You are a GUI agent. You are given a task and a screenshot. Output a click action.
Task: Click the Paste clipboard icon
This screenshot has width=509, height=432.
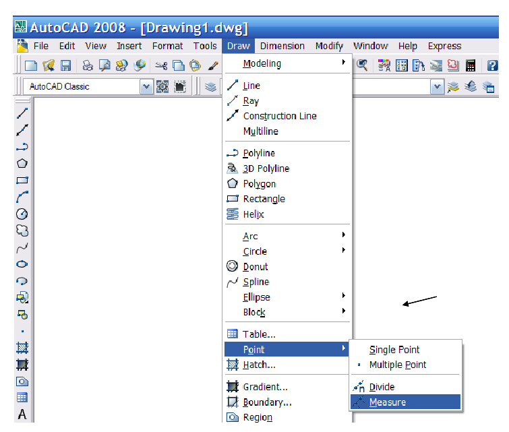pos(195,65)
